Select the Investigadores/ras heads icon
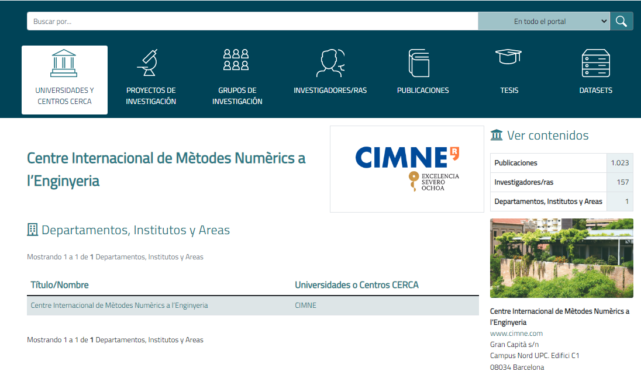 pos(330,63)
